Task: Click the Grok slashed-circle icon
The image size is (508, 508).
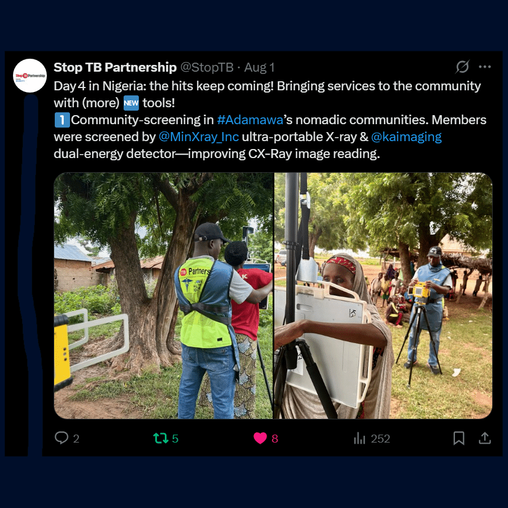Action: pyautogui.click(x=462, y=67)
